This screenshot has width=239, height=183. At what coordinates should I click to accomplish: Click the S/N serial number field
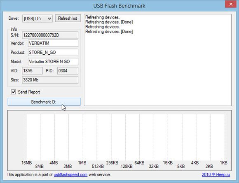50,35
